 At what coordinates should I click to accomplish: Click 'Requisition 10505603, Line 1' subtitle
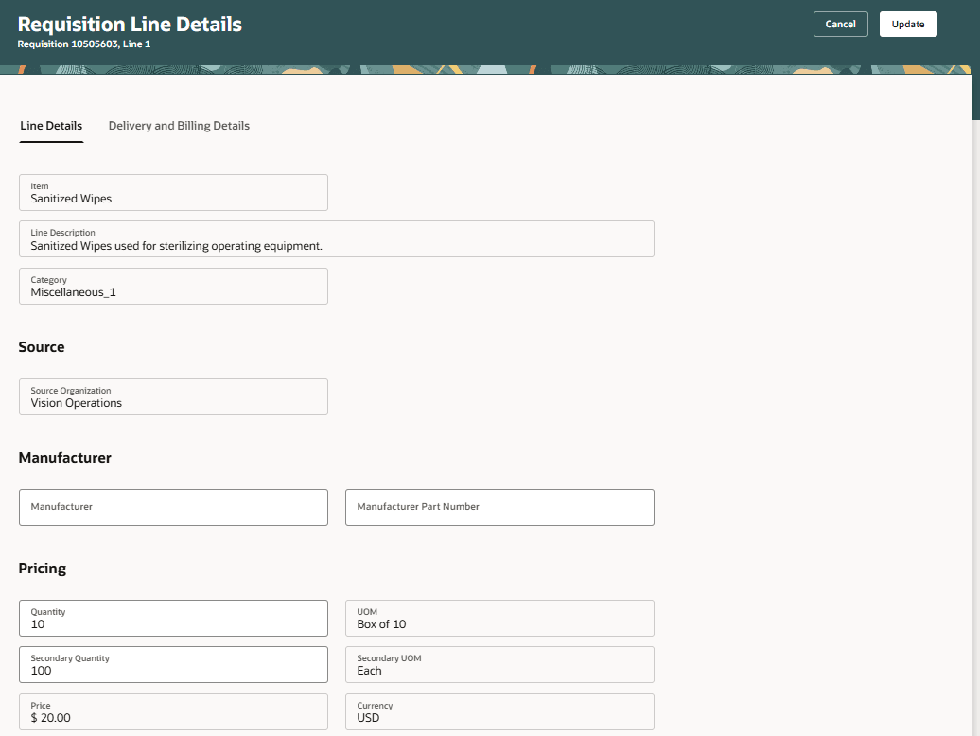pyautogui.click(x=84, y=44)
